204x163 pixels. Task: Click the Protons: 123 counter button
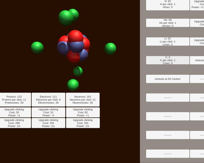point(15,100)
